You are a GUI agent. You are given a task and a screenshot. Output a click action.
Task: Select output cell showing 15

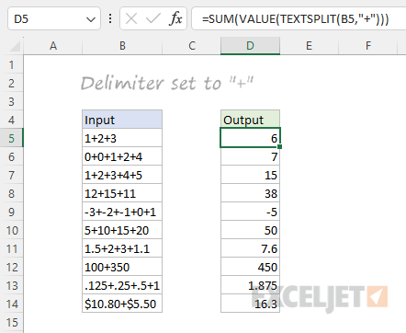point(250,175)
